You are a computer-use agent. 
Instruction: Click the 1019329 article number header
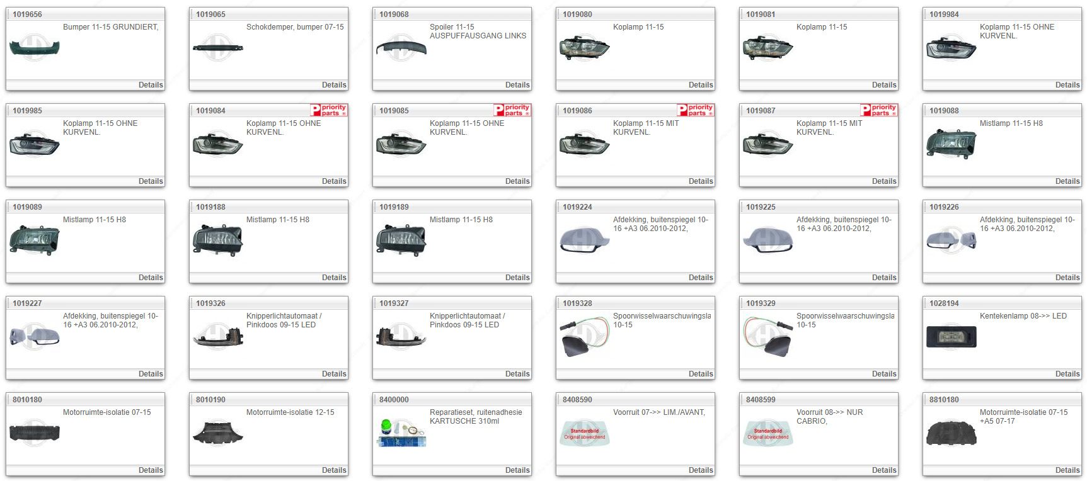tap(761, 303)
